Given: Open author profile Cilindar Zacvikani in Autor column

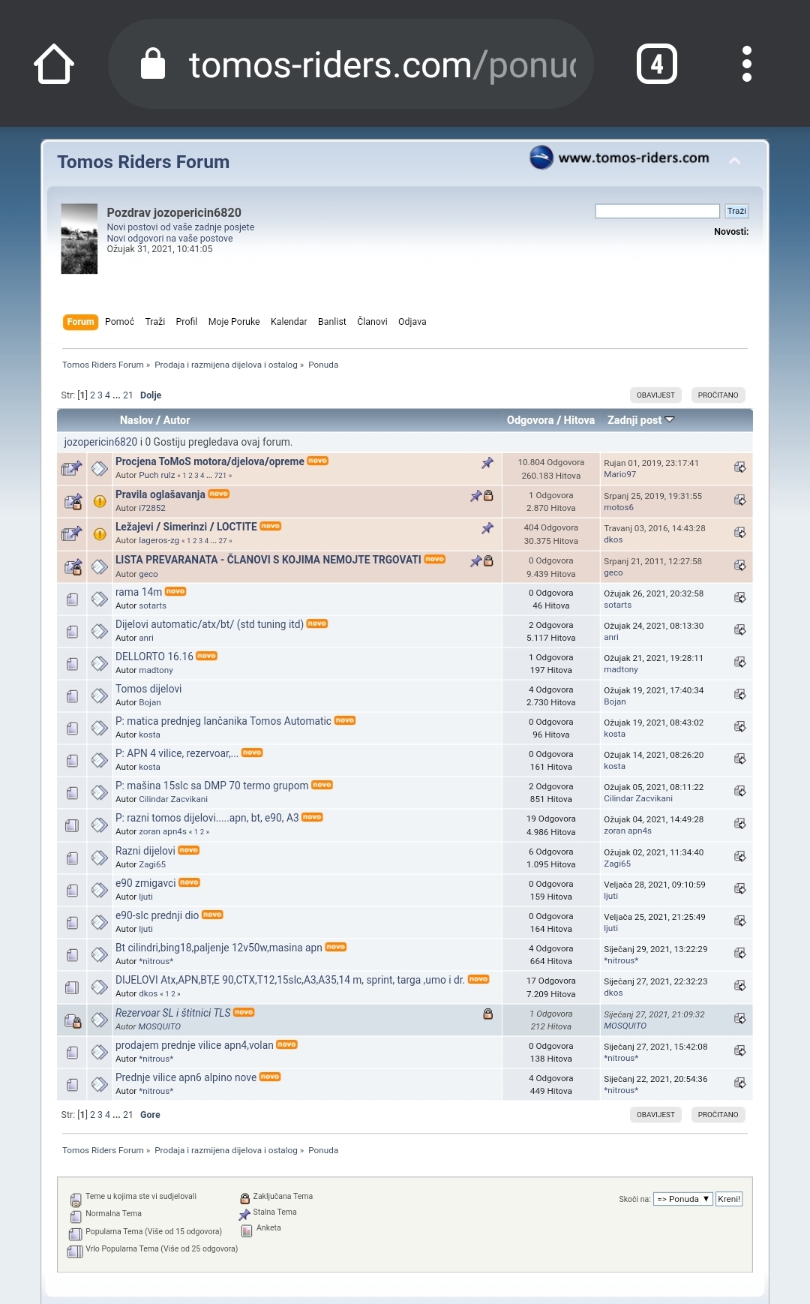Looking at the screenshot, I should (173, 800).
